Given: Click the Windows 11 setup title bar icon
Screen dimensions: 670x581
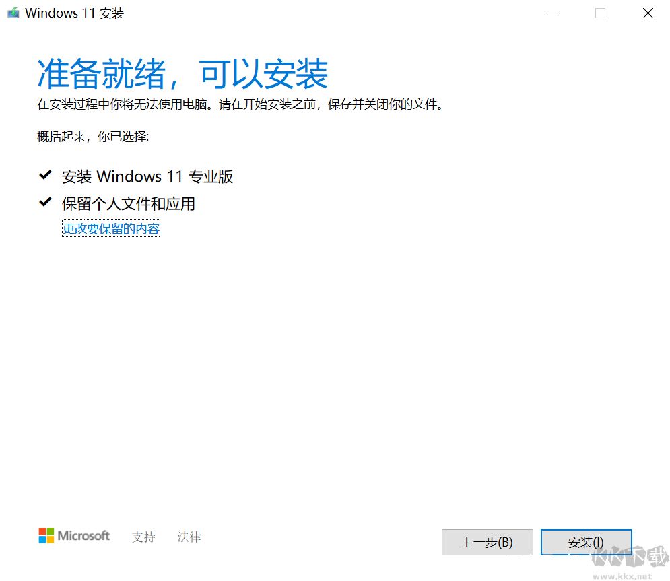Looking at the screenshot, I should click(x=13, y=13).
